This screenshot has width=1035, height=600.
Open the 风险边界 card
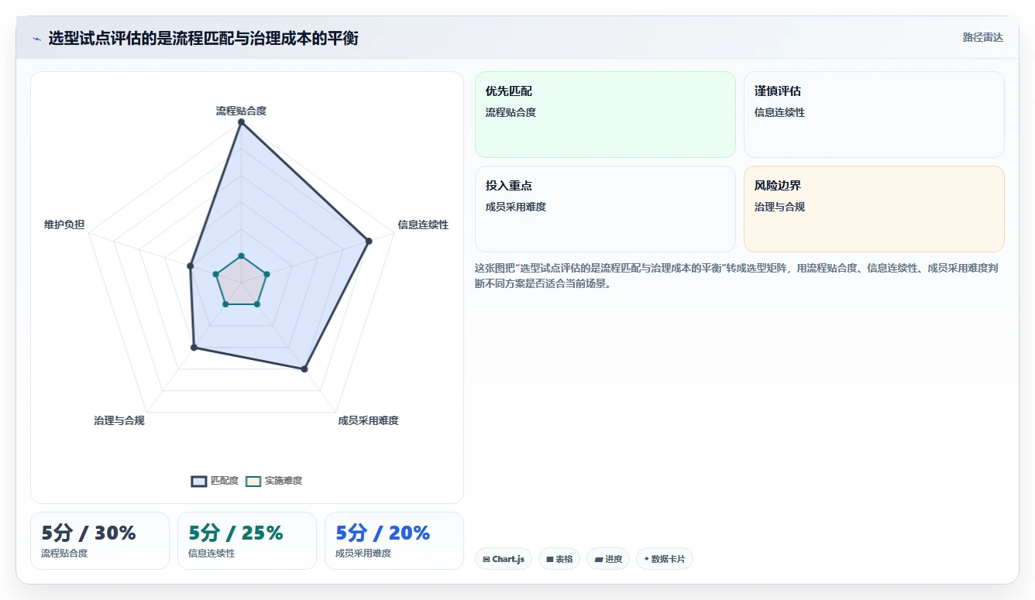pos(874,209)
